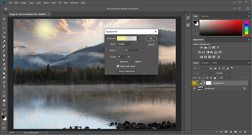Click Cancel in Gradient Fill dialog
This screenshot has height=135, width=252.
[151, 45]
